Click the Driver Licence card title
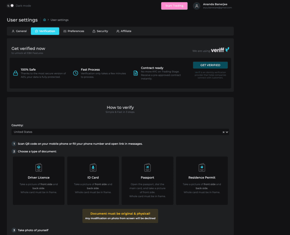 pos(39,177)
